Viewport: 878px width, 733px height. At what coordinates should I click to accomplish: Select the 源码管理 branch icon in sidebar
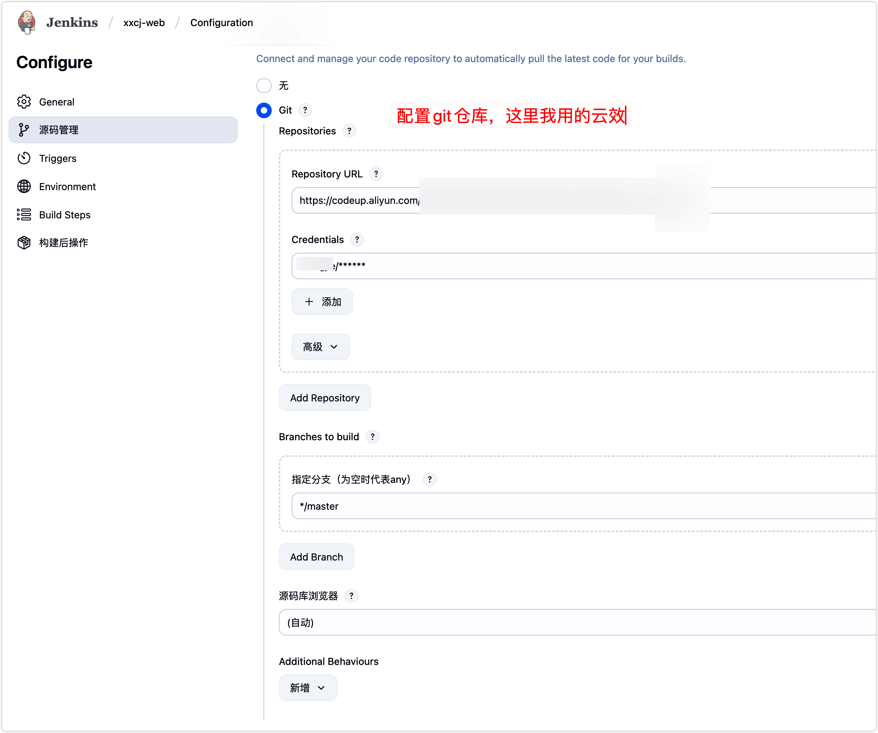[x=24, y=130]
